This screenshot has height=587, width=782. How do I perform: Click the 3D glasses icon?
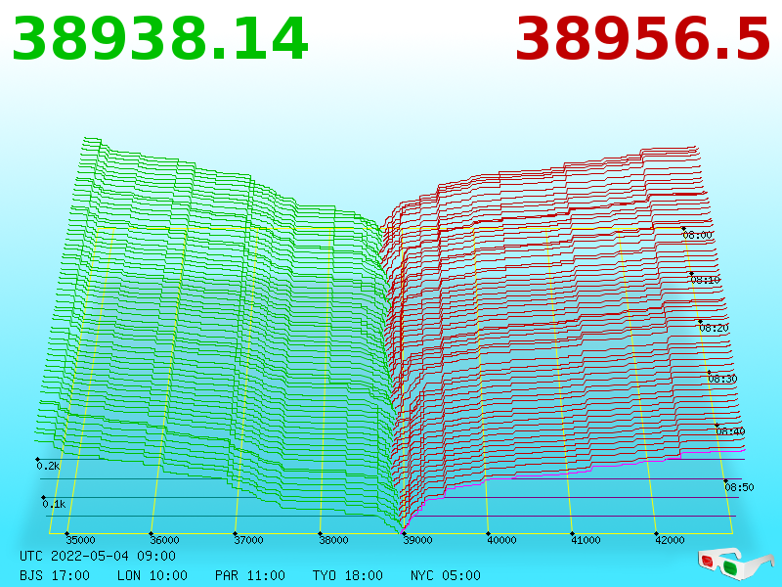(x=736, y=564)
